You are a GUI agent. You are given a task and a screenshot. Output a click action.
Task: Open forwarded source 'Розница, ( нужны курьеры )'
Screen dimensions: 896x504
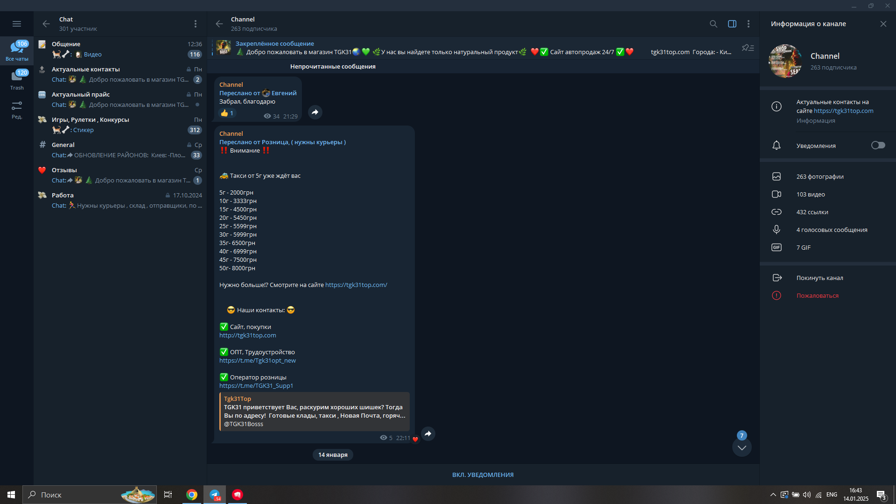pyautogui.click(x=304, y=142)
